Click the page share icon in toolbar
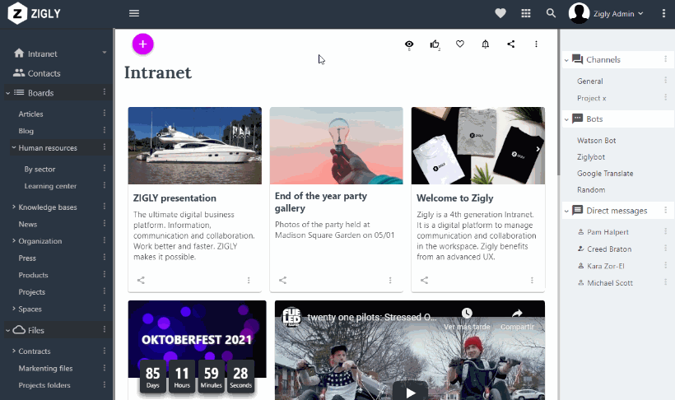This screenshot has height=400, width=675. [510, 44]
